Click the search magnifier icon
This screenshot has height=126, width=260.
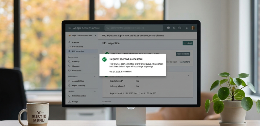pos(108,28)
